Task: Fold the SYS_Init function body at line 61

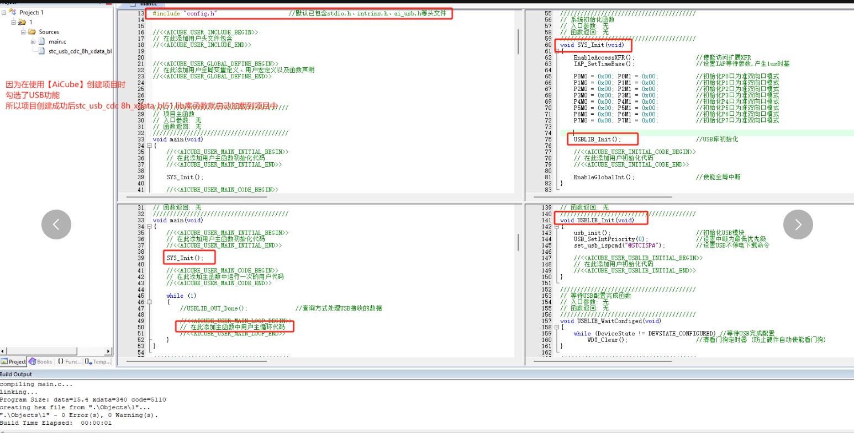Action: (557, 51)
